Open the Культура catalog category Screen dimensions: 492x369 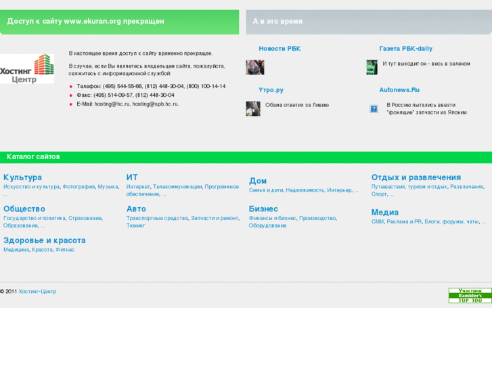pyautogui.click(x=22, y=177)
